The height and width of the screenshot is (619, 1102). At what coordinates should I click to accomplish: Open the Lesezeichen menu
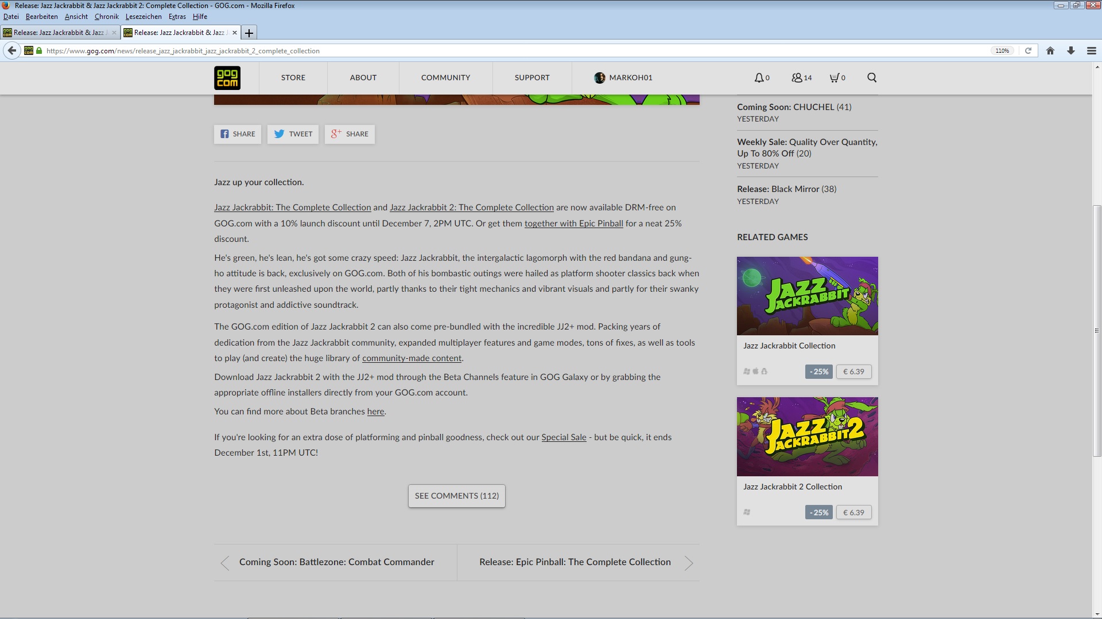[x=143, y=17]
